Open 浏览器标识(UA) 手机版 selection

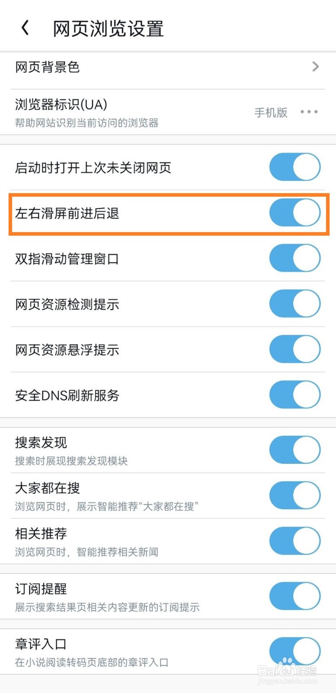pos(271,113)
